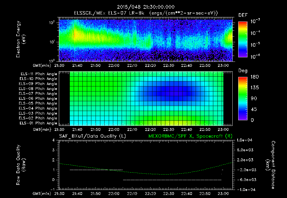The image size is (287, 198).
Task: Select the ELS-11 Pitch Angle row label
Action: (39, 74)
